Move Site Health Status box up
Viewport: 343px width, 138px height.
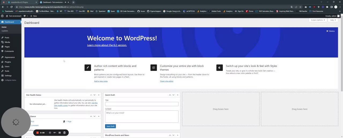91,95
